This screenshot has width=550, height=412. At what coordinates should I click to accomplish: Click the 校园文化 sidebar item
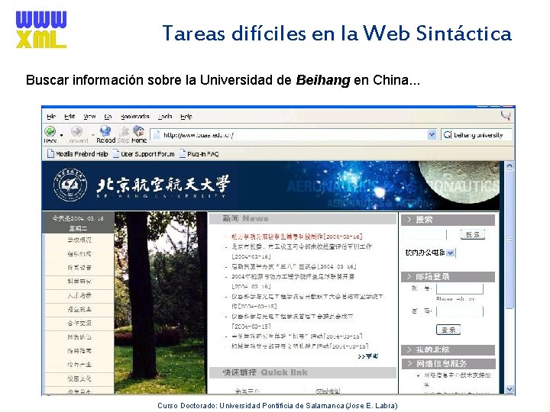(79, 378)
